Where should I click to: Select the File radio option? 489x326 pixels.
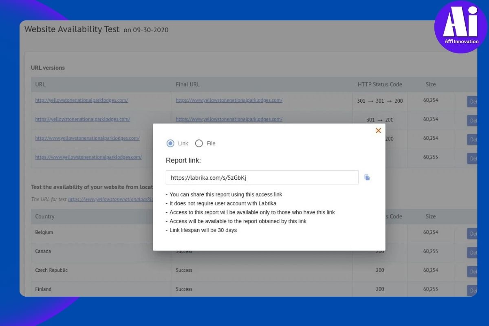(x=199, y=143)
